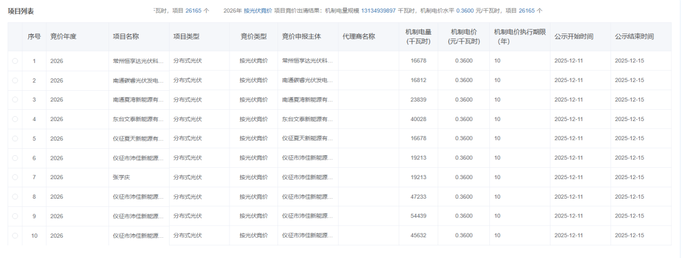Click the 13134939897 scale value in summary

[378, 11]
